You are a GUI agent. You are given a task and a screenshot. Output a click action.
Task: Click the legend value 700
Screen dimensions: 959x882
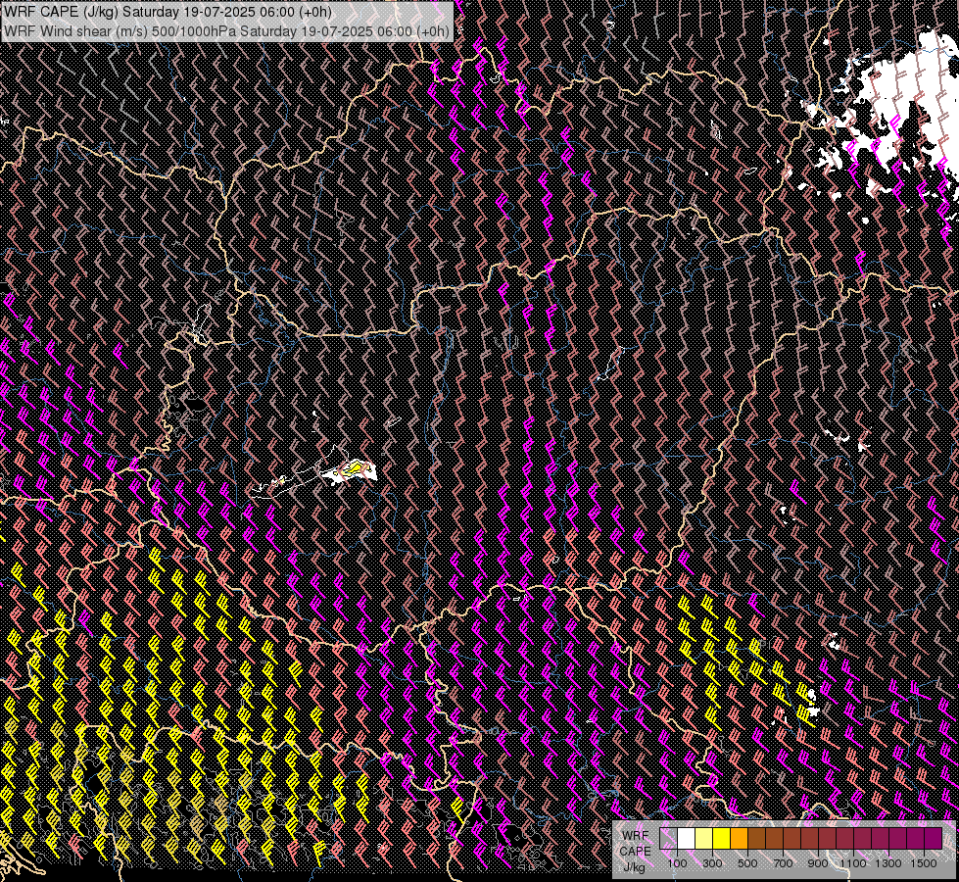[783, 863]
